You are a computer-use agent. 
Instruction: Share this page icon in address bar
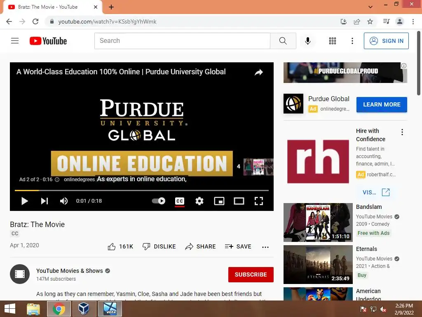point(357,21)
